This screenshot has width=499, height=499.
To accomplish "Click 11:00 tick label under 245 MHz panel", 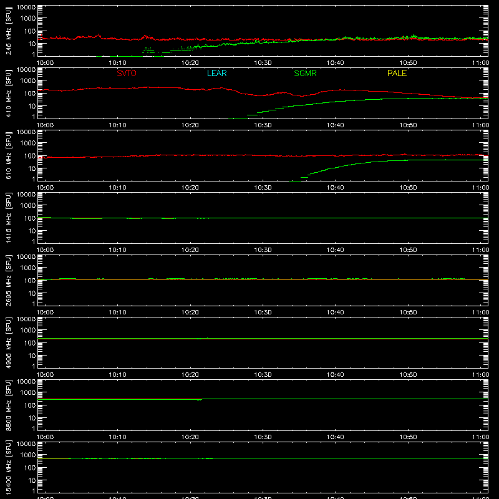I will 480,63.
